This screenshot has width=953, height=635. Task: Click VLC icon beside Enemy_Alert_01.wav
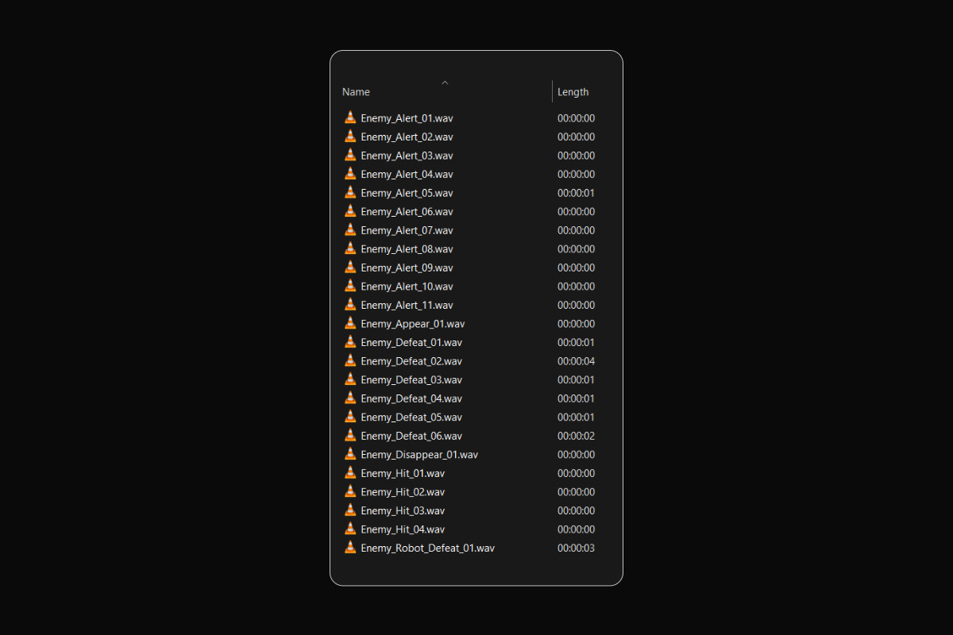click(x=350, y=117)
